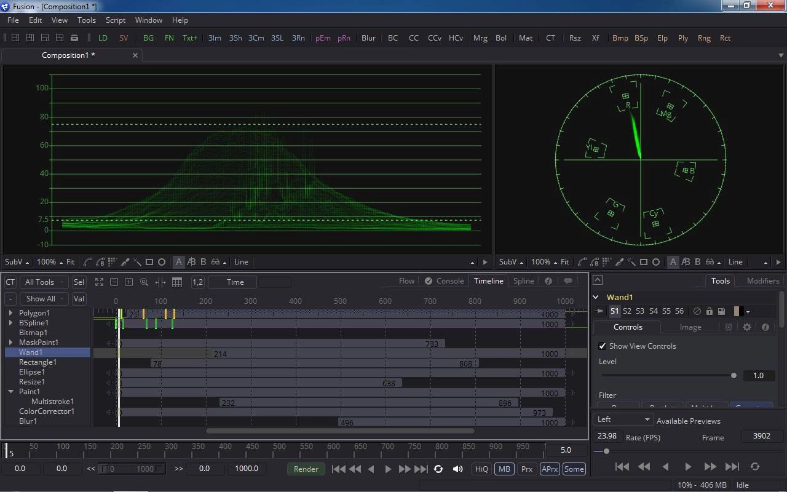Click the Loader (LD) tool in toolbar
This screenshot has width=787, height=492.
coord(103,38)
